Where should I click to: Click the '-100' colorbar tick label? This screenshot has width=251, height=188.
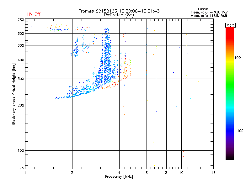point(239,131)
